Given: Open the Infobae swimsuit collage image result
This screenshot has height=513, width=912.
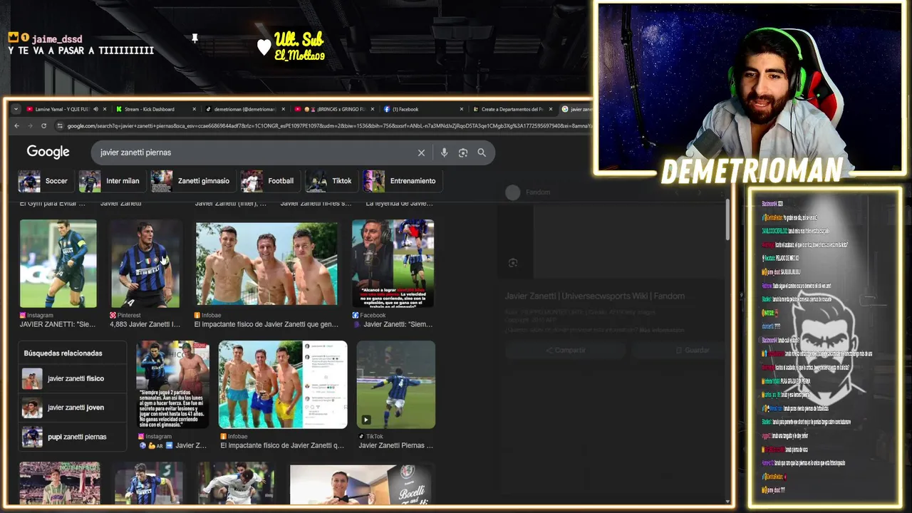Looking at the screenshot, I should [283, 385].
